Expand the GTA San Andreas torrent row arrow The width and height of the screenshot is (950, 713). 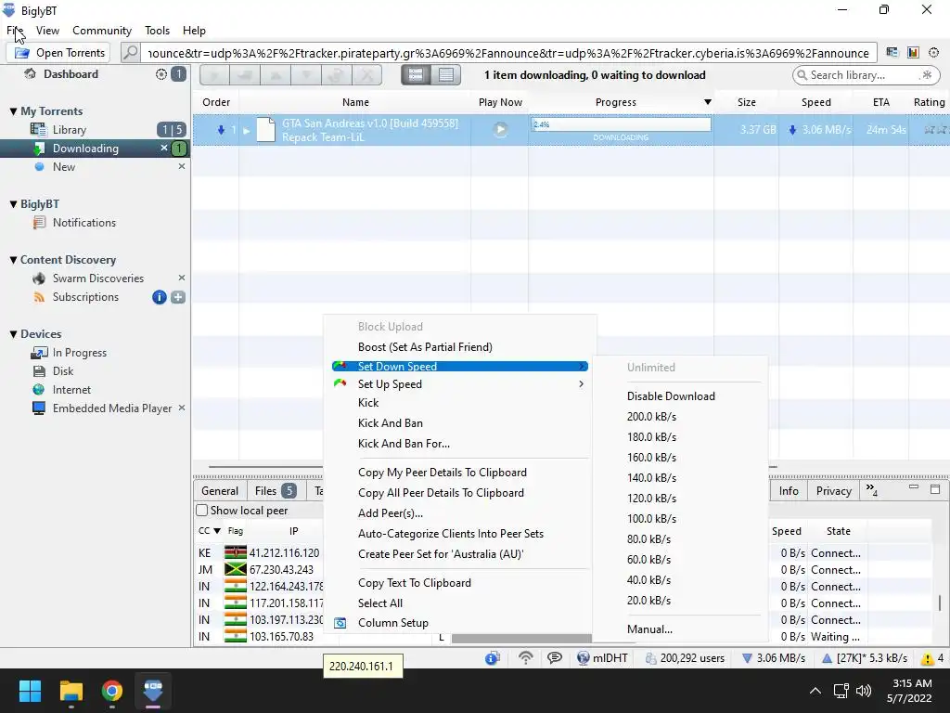[247, 130]
